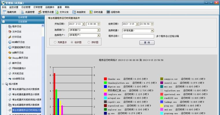Open the 邮件日志 entry
This screenshot has height=115, width=220.
pyautogui.click(x=15, y=63)
